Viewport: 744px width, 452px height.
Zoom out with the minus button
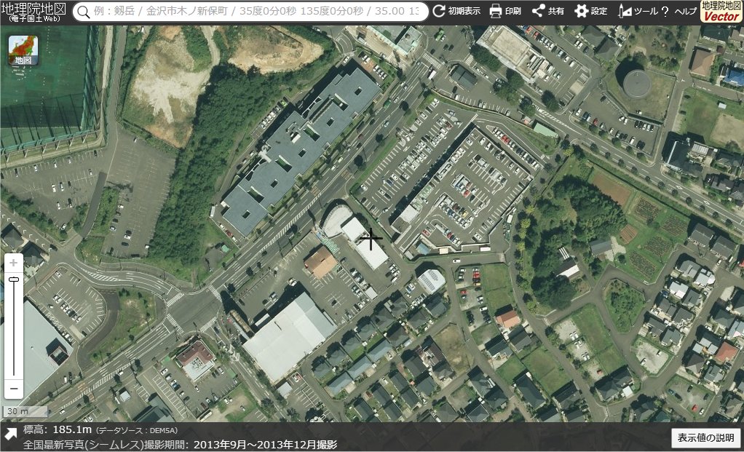click(x=14, y=389)
